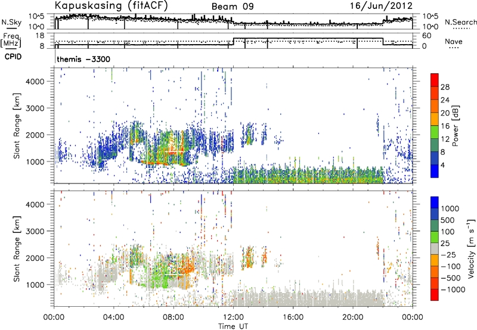The image size is (477, 330).
Task: Select the 100 velocity colorbar label
Action: pyautogui.click(x=447, y=232)
